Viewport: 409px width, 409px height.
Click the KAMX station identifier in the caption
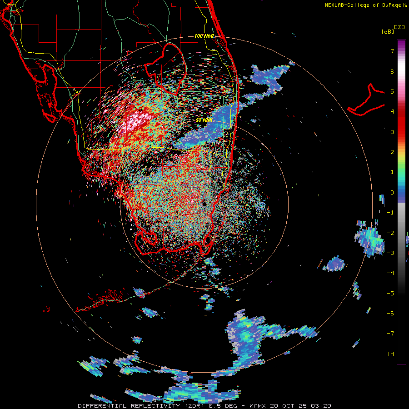[x=258, y=406]
